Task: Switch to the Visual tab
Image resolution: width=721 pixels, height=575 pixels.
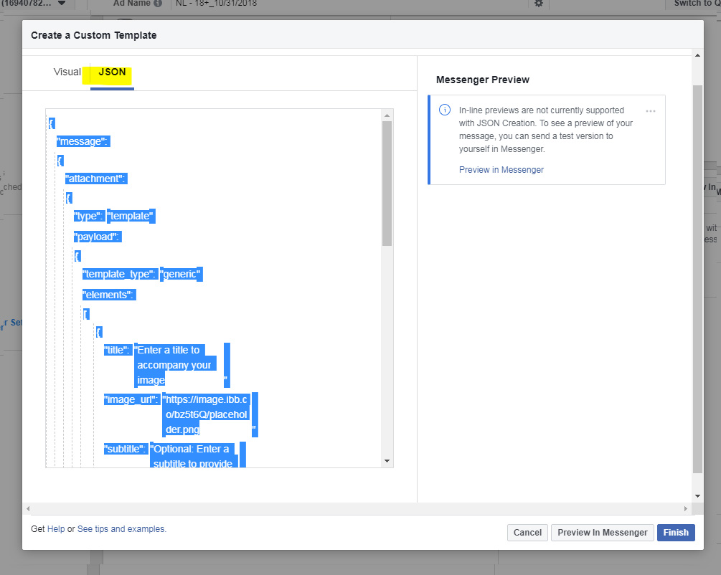Action: click(x=67, y=72)
